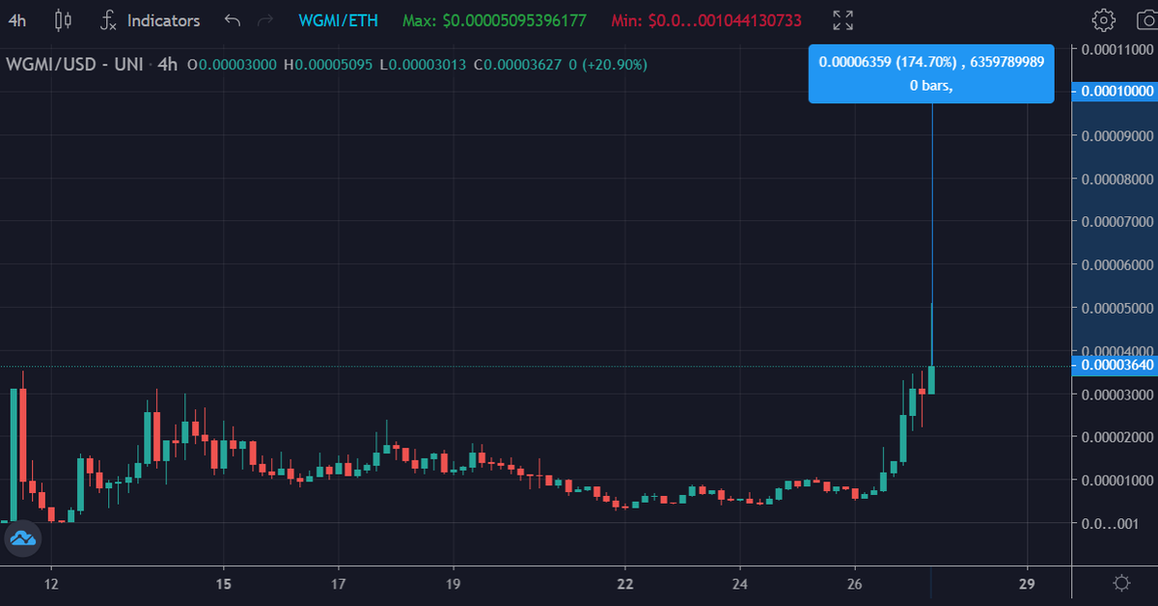This screenshot has height=606, width=1158.
Task: Take a chart snapshot with camera icon
Action: point(1145,19)
